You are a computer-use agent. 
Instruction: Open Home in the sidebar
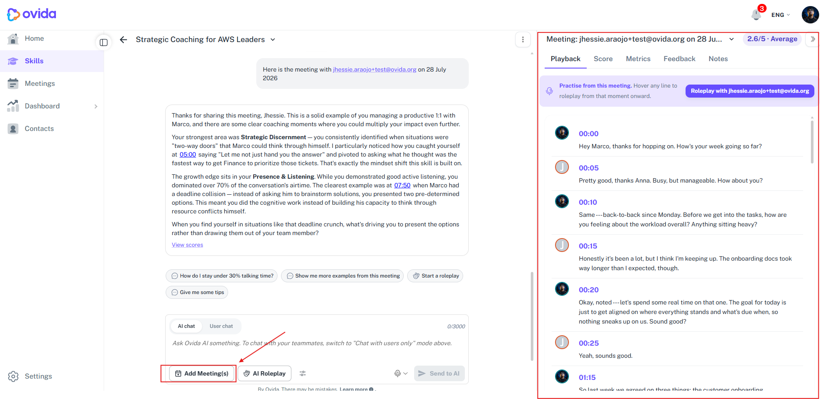(x=34, y=39)
